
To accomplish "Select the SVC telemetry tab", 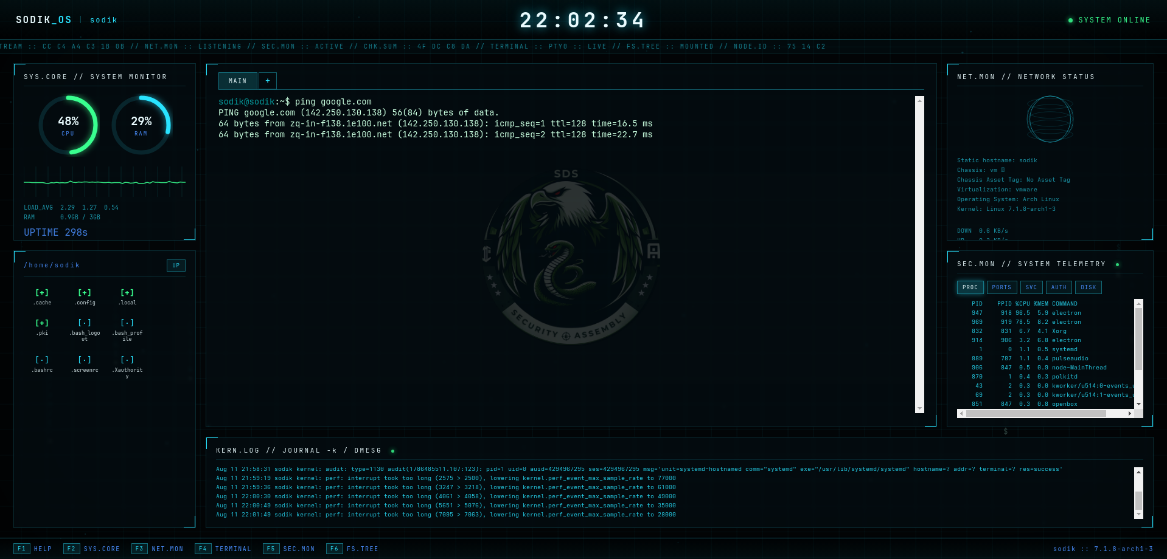I will point(1031,287).
